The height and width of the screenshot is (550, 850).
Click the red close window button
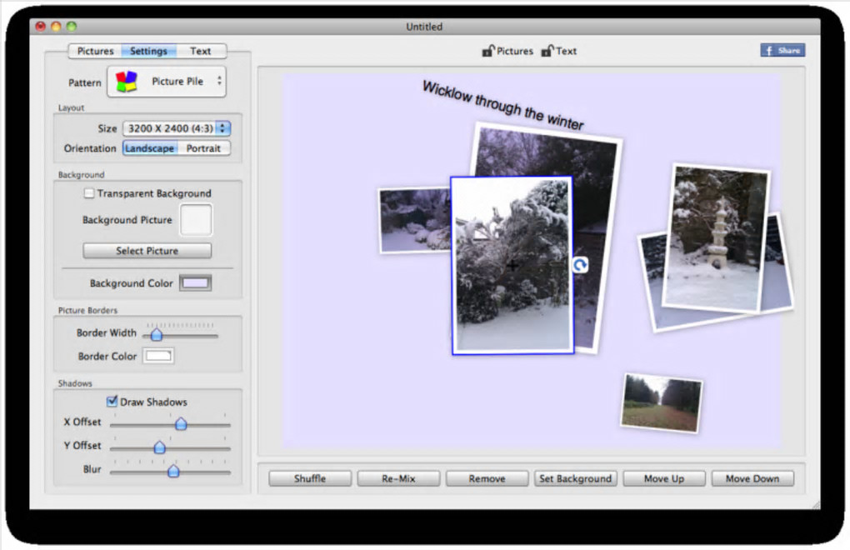coord(41,26)
